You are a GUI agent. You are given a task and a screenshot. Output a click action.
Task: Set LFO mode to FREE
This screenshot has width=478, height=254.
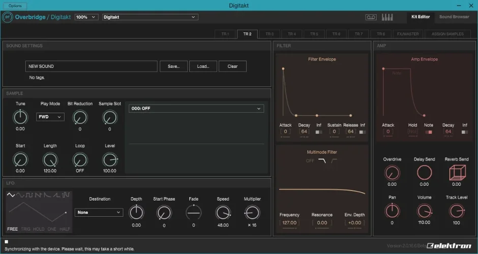click(13, 229)
